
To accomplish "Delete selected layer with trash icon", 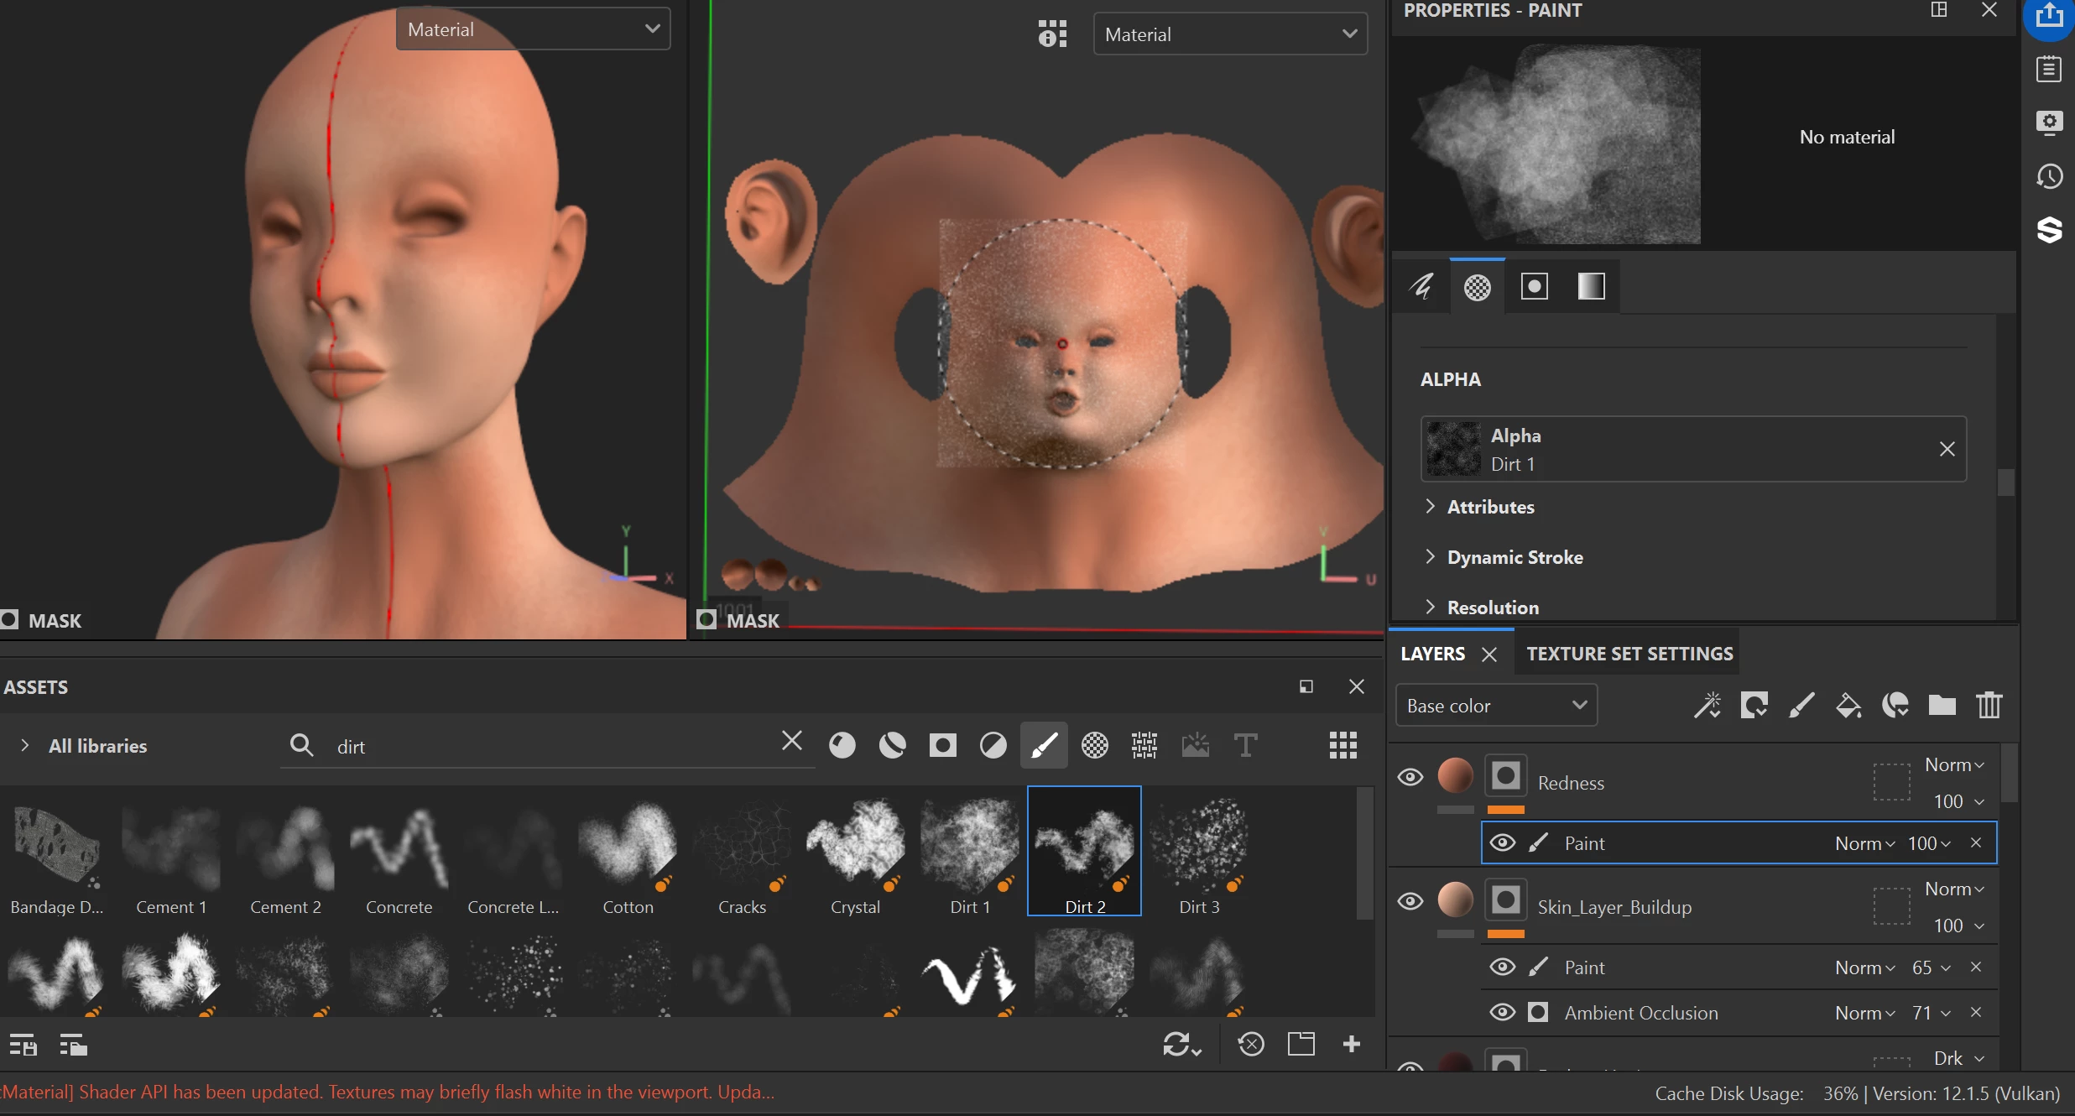I will (x=1989, y=705).
